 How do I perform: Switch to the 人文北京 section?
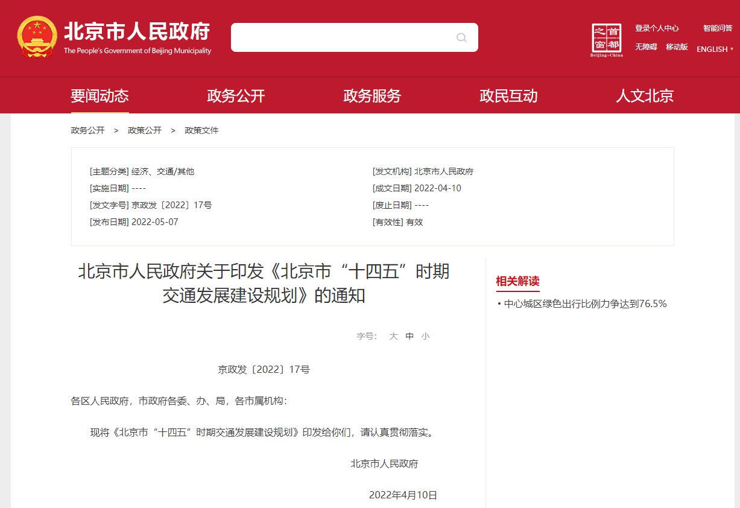[x=645, y=96]
